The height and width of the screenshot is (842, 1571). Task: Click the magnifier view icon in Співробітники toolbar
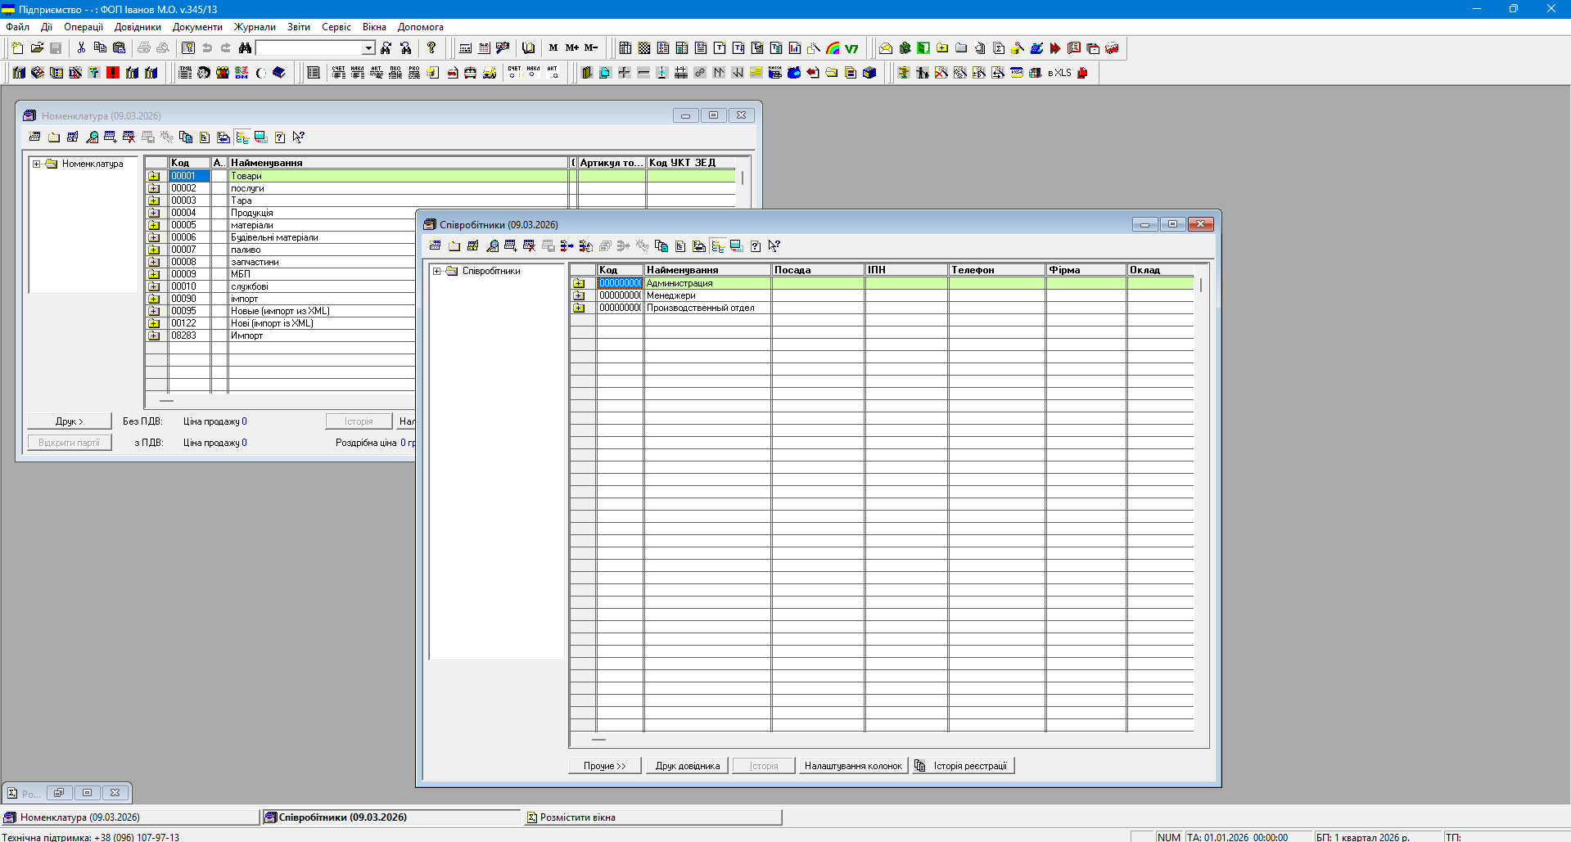click(492, 246)
